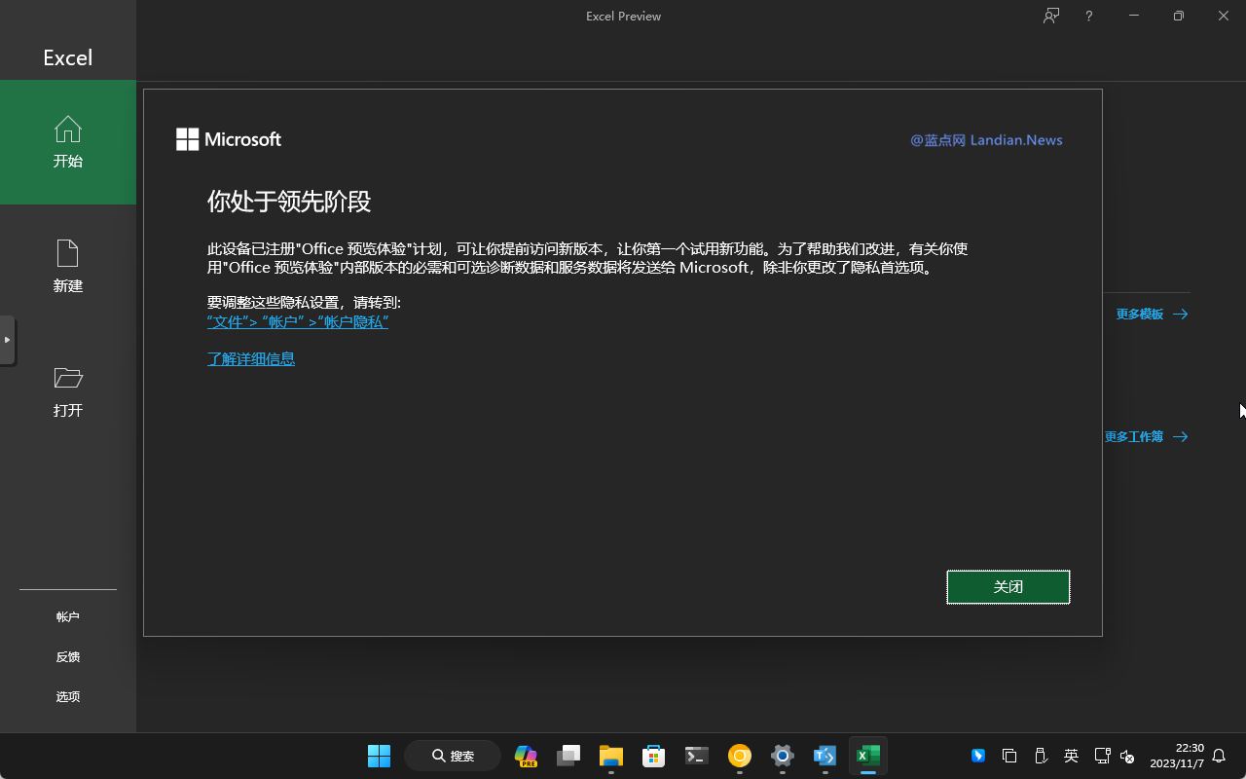Expand the collapsed side panel arrow handle

tap(7, 340)
